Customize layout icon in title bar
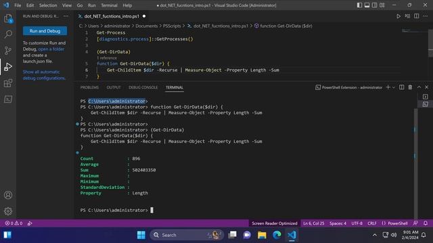The image size is (433, 243). coord(382,5)
